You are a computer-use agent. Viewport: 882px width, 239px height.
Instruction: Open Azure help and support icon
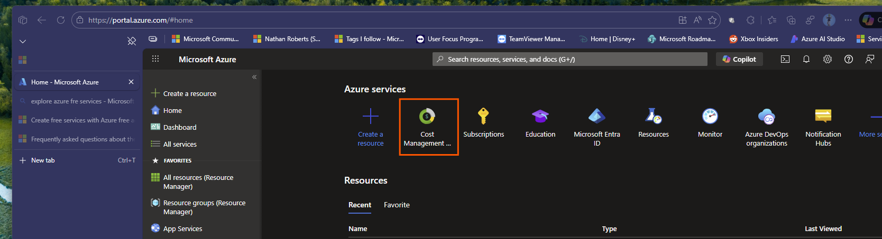849,59
